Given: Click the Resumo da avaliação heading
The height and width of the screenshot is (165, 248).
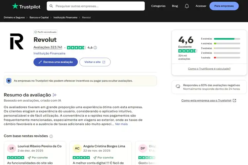Looking at the screenshot, I should click(x=27, y=95).
